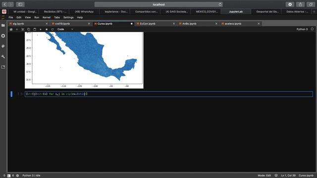
Task: Click Python 3 | Idle in status bar
Action: click(x=31, y=176)
